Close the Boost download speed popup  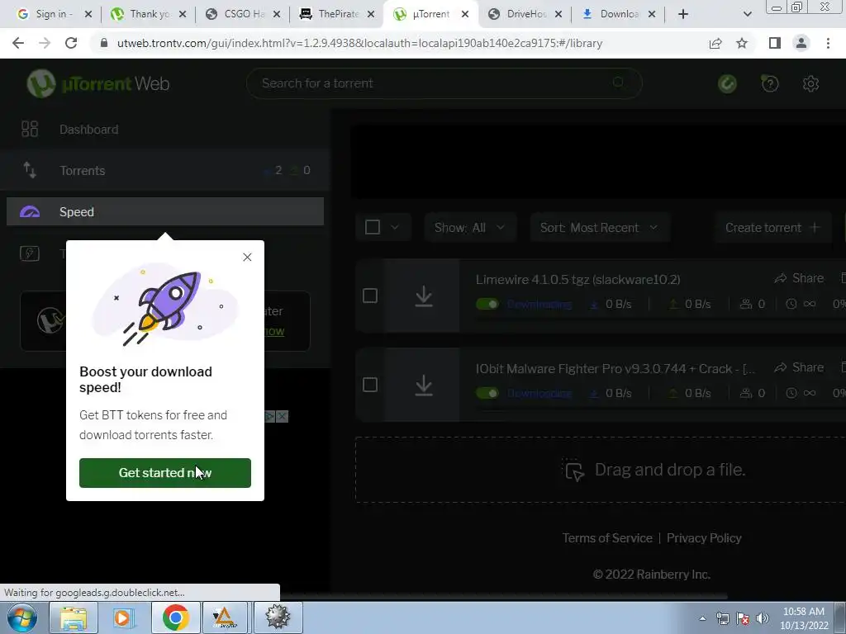click(x=247, y=258)
